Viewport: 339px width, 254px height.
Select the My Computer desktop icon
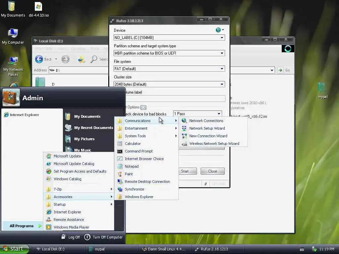[x=13, y=36]
